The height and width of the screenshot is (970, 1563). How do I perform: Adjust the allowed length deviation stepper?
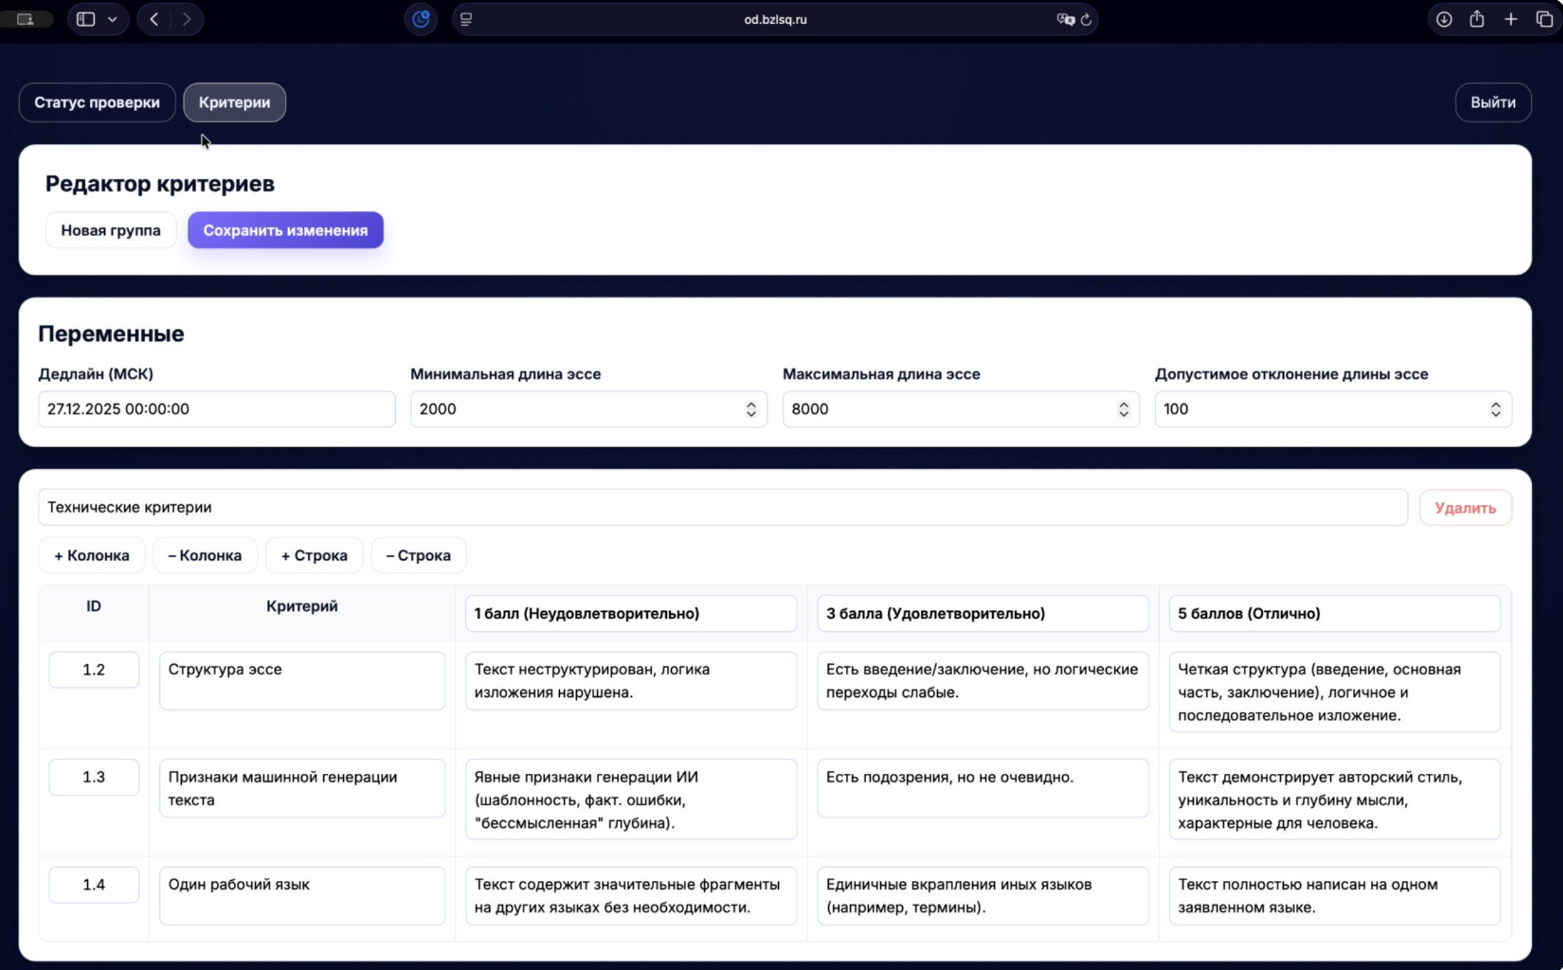coord(1496,409)
